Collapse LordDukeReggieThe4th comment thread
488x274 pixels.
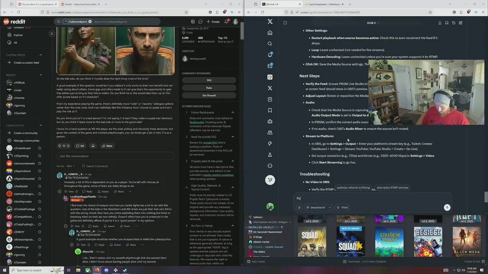tap(66, 226)
